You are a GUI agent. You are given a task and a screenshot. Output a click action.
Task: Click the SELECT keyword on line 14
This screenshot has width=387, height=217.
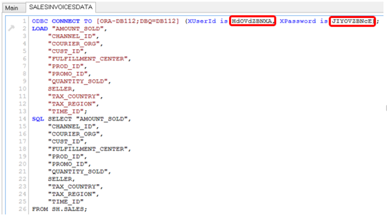coord(60,119)
